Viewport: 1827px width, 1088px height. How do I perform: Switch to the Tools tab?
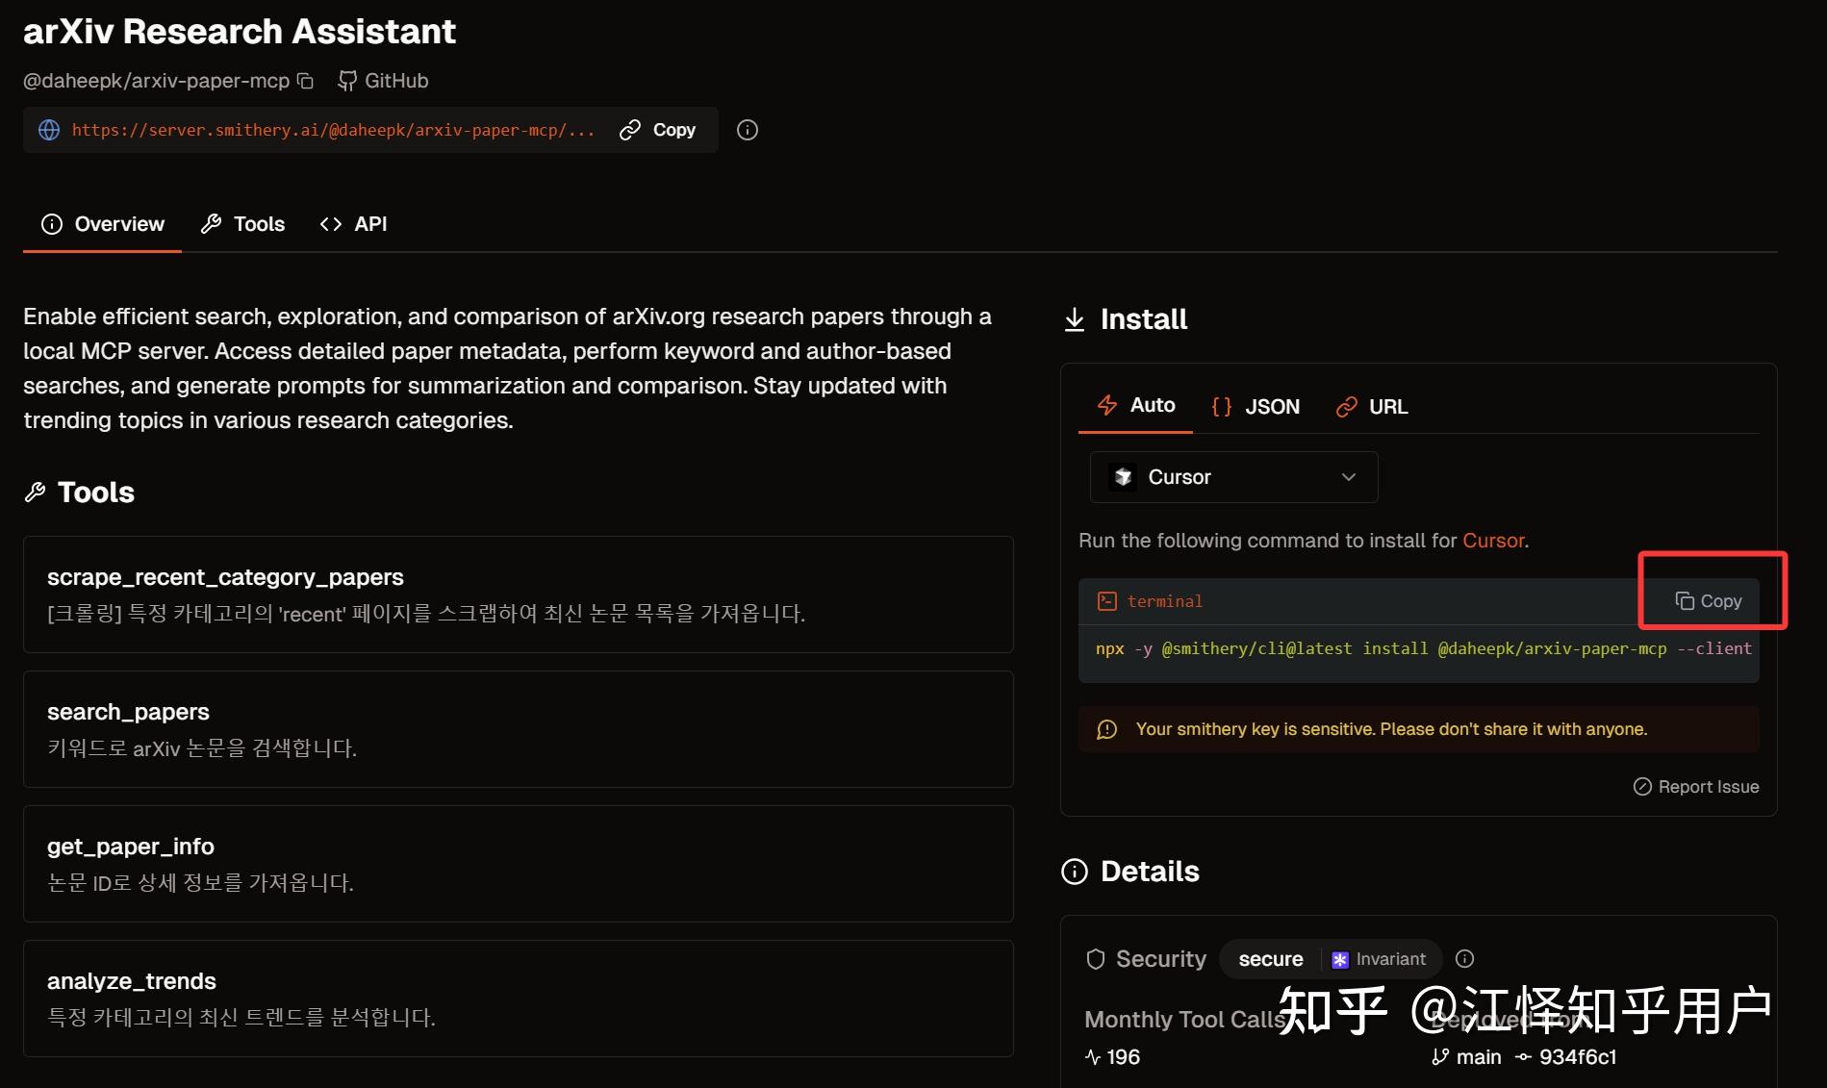point(242,224)
